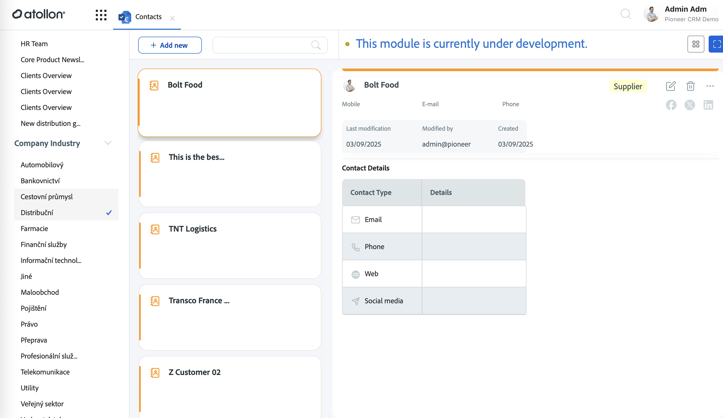Image resolution: width=723 pixels, height=418 pixels.
Task: Select the Farmacie industry filter
Action: [66, 228]
